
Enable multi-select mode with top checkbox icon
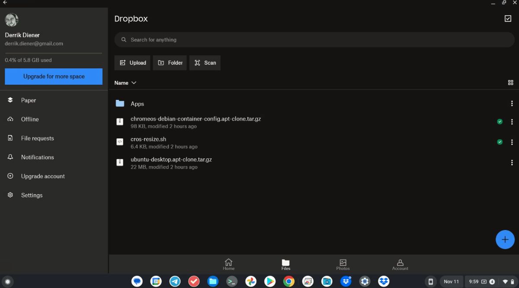point(509,19)
